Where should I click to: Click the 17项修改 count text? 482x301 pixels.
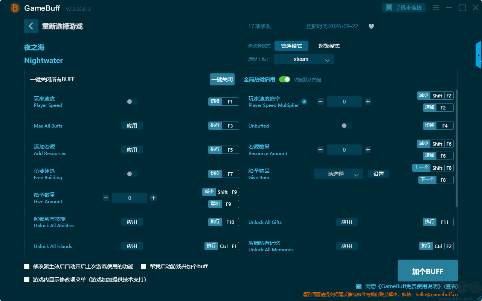coord(259,26)
